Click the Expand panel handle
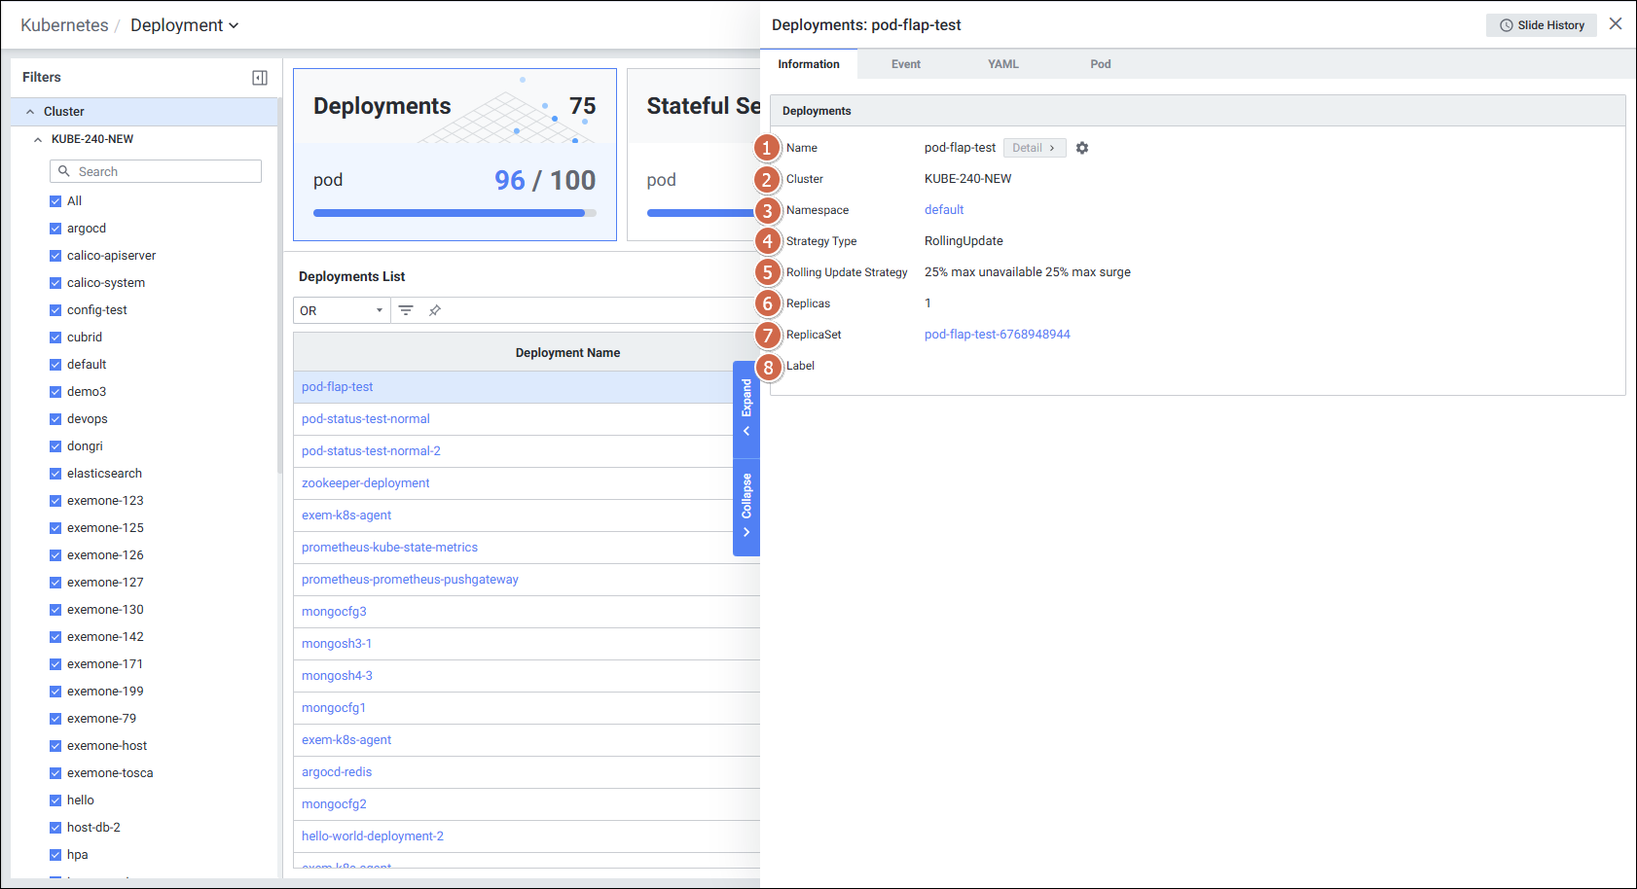Image resolution: width=1637 pixels, height=889 pixels. pyautogui.click(x=746, y=408)
